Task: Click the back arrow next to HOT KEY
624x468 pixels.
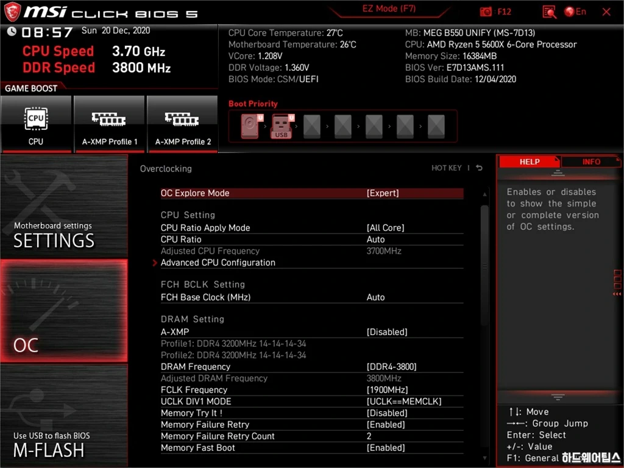Action: point(479,168)
